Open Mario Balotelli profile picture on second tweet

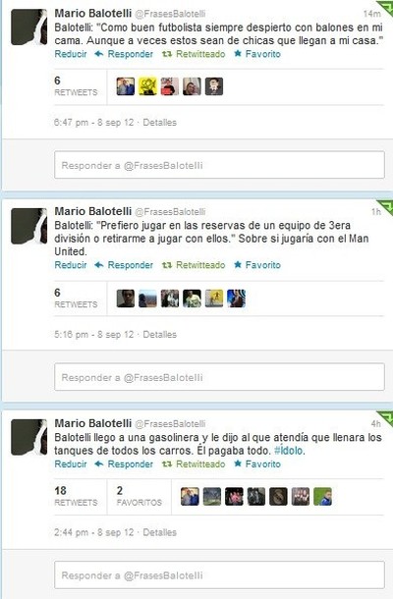[x=29, y=226]
